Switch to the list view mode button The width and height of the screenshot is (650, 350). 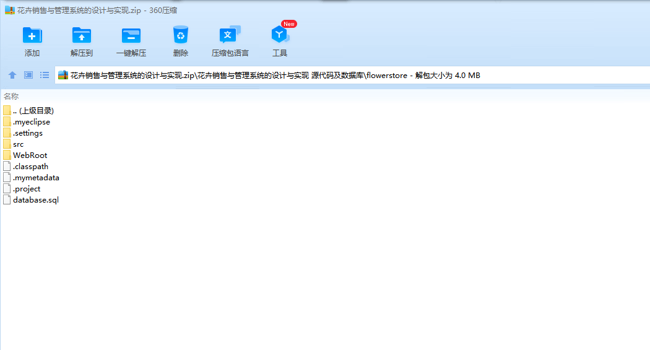45,75
